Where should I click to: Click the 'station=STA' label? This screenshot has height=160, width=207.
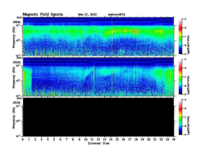click(x=117, y=15)
